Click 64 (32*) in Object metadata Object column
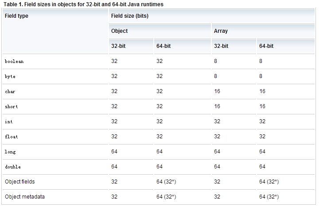Viewport: 331px width, 207px height. [x=166, y=197]
